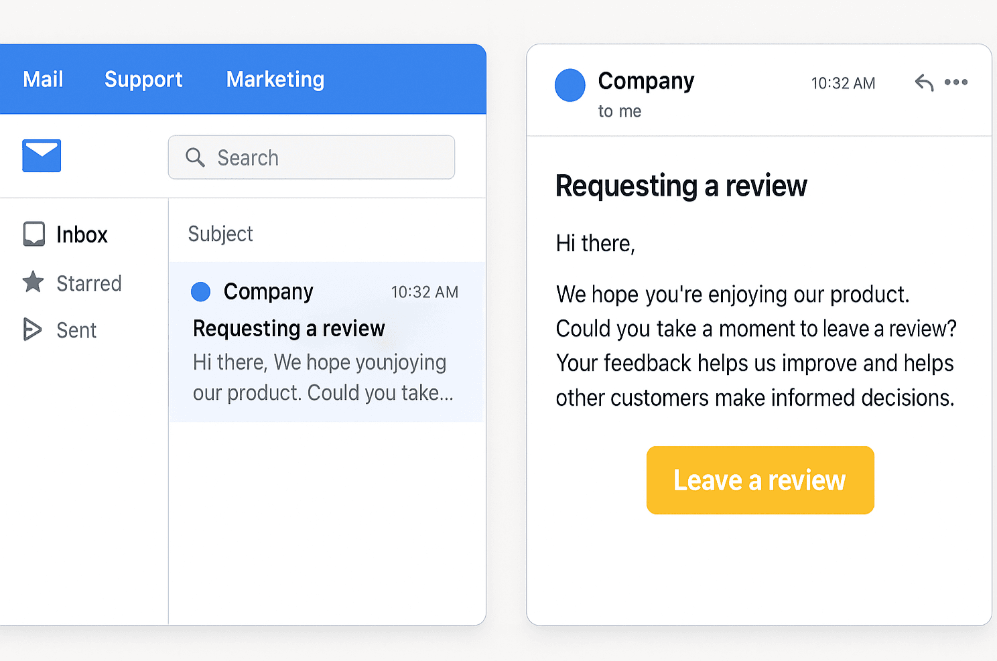997x661 pixels.
Task: Open the Marketing tab
Action: (x=275, y=79)
